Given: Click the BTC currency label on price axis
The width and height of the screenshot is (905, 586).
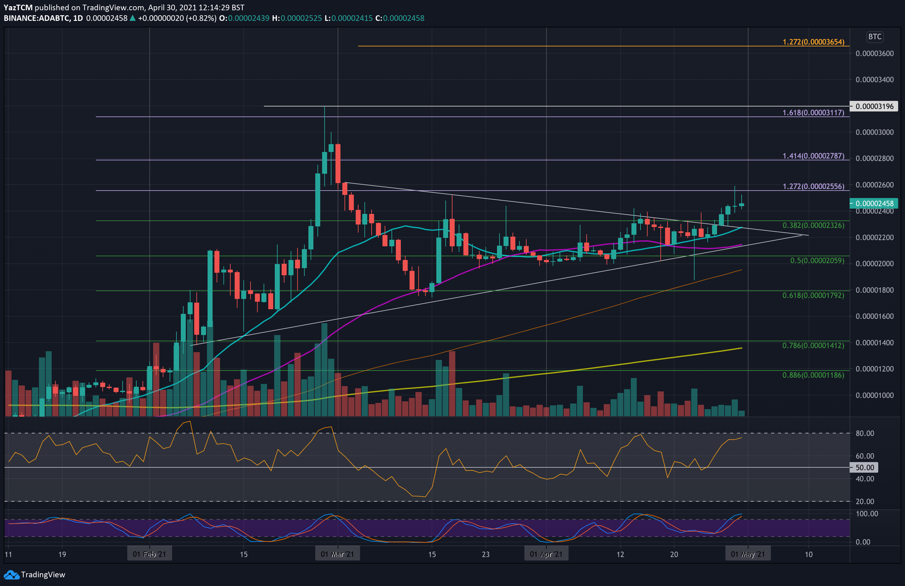Looking at the screenshot, I should coord(875,36).
